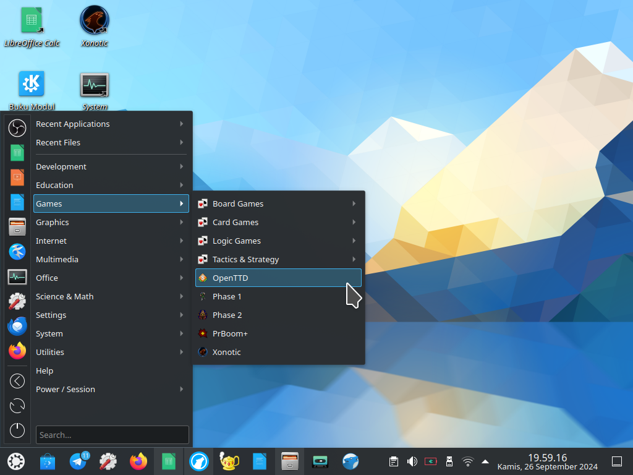The height and width of the screenshot is (475, 633).
Task: Open System monitor desktop shortcut
Action: pyautogui.click(x=95, y=91)
